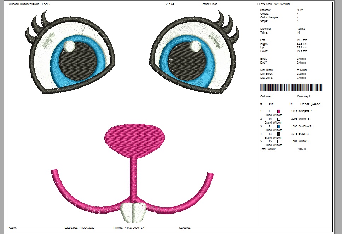Click the St. column header
Image resolution: width=342 pixels, height=234 pixels.
292,104
